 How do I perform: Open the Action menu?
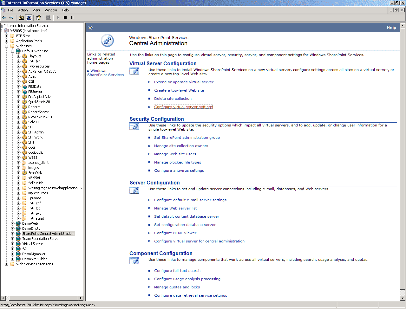pyautogui.click(x=23, y=10)
